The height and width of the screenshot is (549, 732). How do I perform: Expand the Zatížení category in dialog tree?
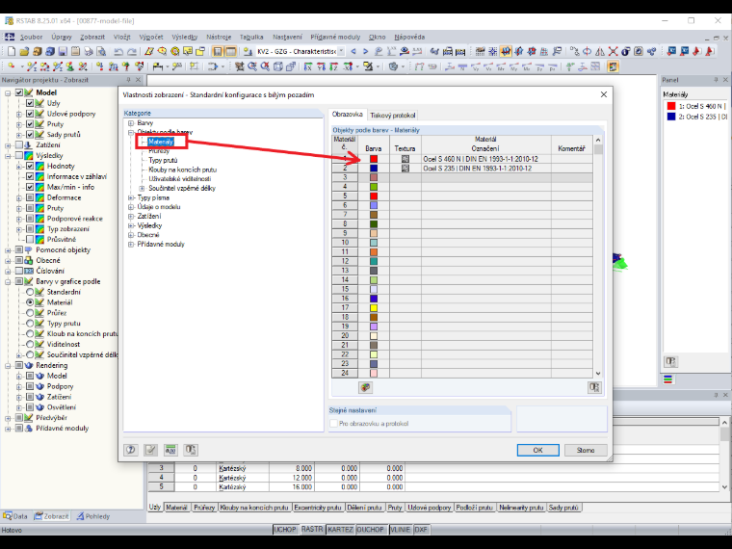pos(131,216)
